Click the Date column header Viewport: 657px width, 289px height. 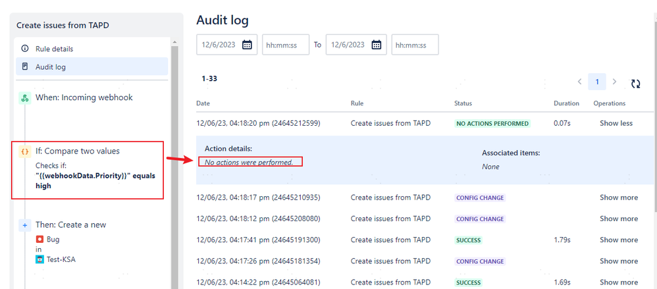point(203,103)
